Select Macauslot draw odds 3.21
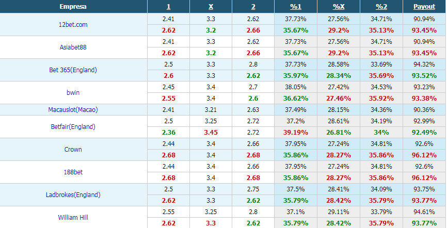Viewport: 447px width, 228px height. (x=211, y=110)
